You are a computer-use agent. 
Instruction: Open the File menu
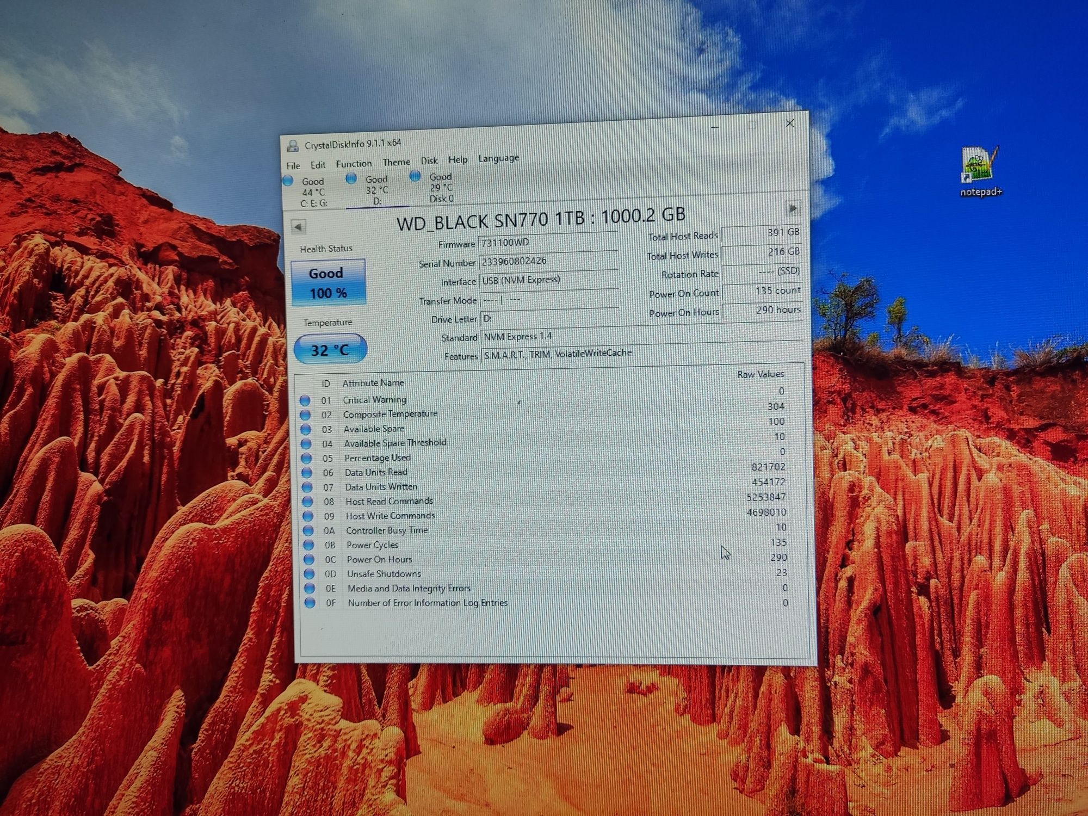pyautogui.click(x=293, y=165)
